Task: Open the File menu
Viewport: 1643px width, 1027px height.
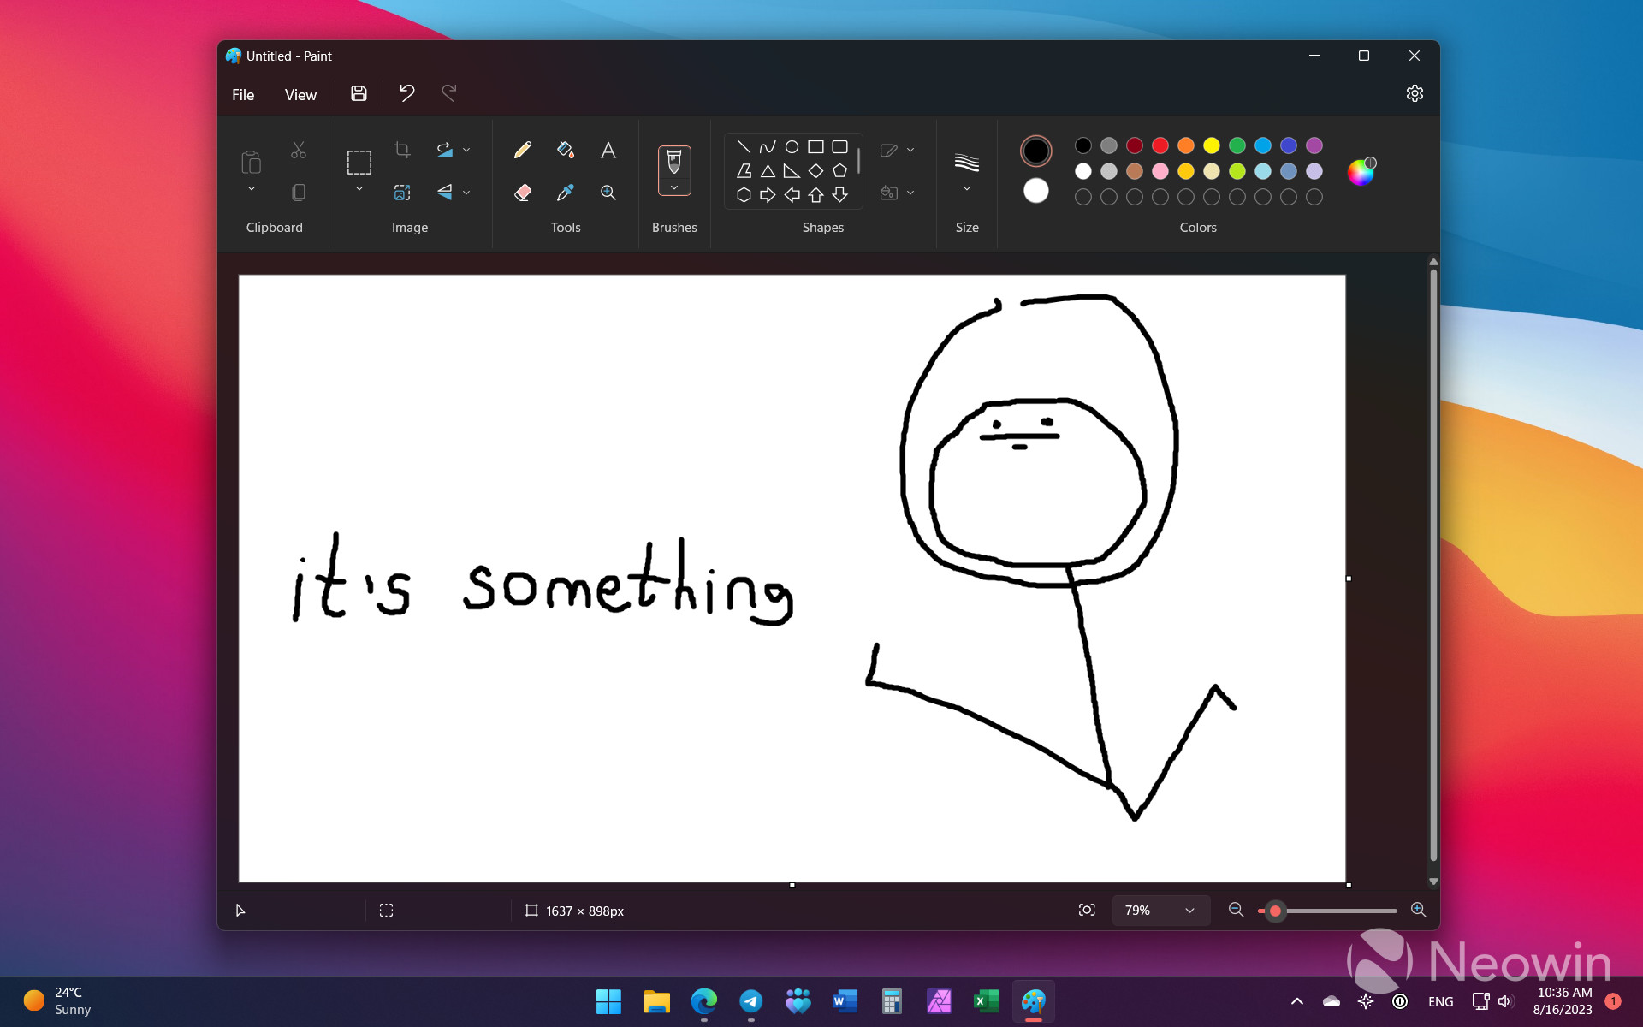Action: coord(242,94)
